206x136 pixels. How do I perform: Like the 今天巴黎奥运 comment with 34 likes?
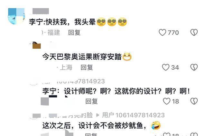[x=165, y=67]
